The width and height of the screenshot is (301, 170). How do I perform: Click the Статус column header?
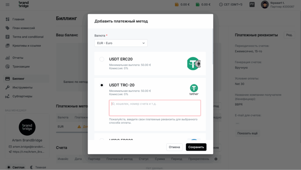tap(143, 159)
